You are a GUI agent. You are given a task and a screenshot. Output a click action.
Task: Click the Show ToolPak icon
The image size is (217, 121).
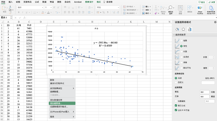click(x=200, y=9)
